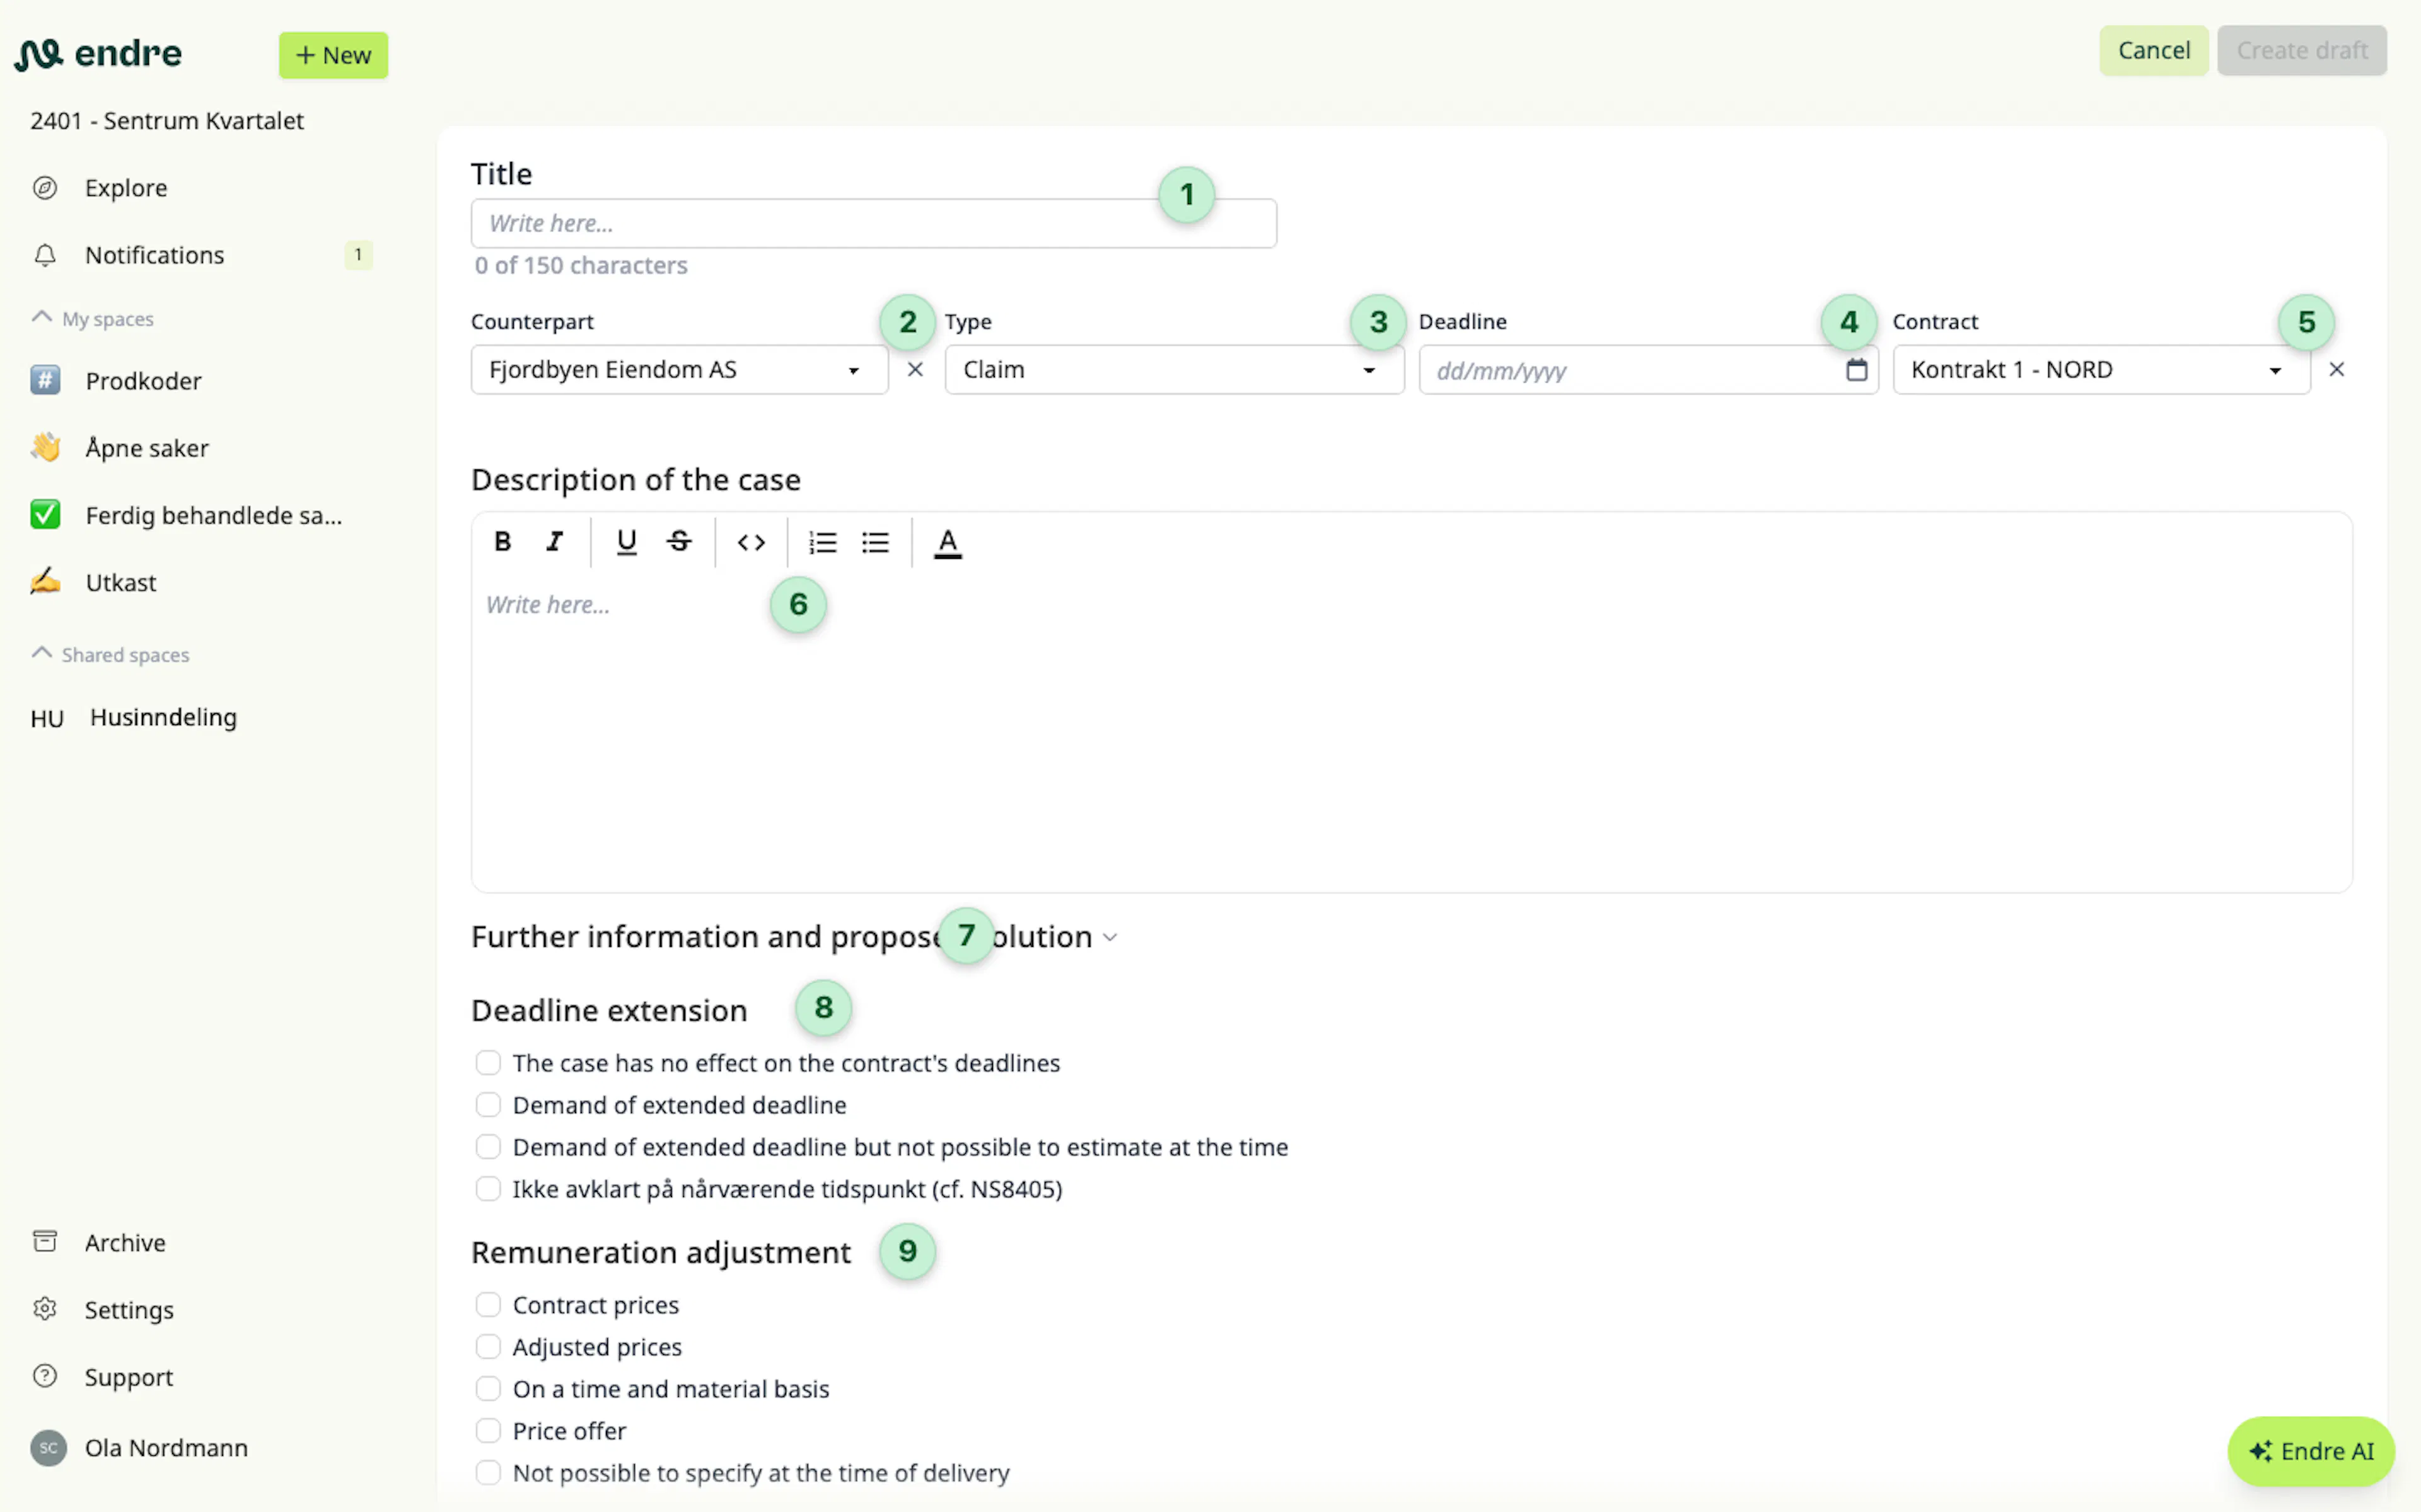Image resolution: width=2421 pixels, height=1512 pixels.
Task: Clear the Contract selection with X
Action: [2336, 370]
